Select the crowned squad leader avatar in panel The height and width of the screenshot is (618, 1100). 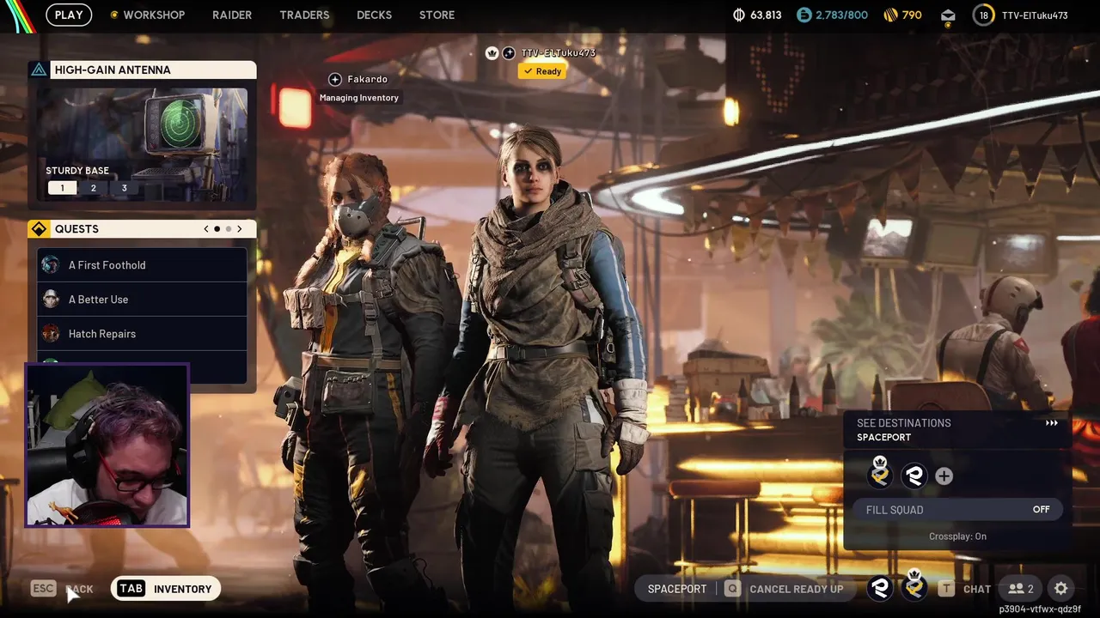pos(880,474)
